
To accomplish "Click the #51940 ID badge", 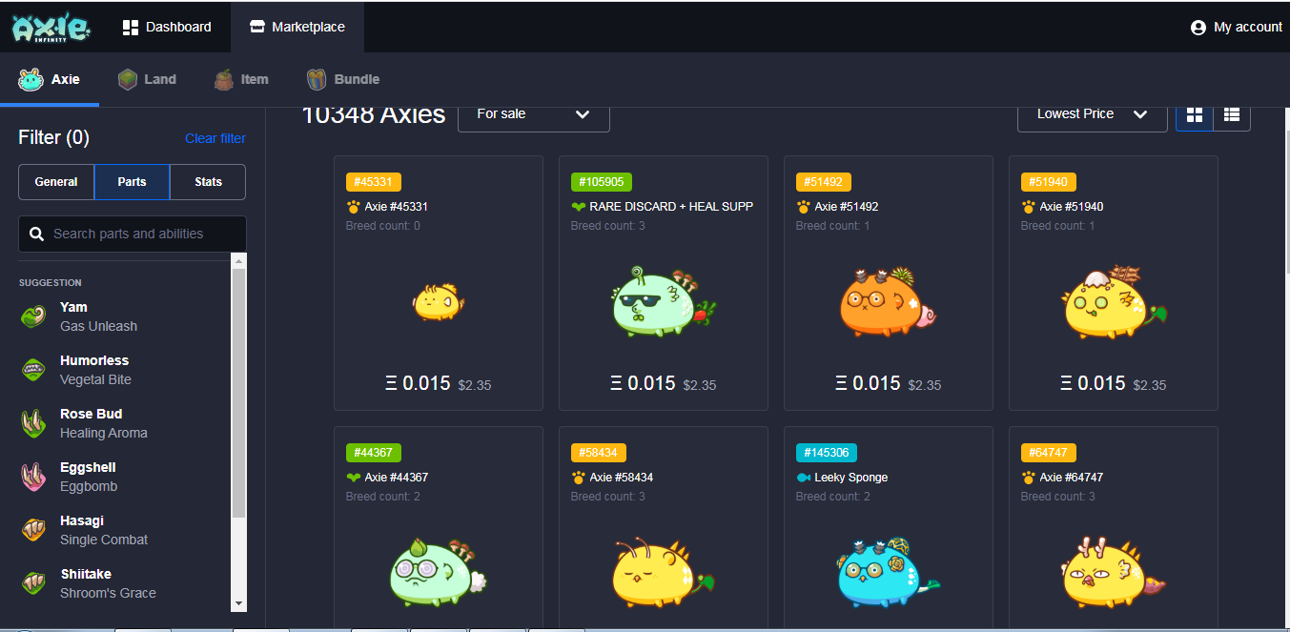I will 1049,181.
